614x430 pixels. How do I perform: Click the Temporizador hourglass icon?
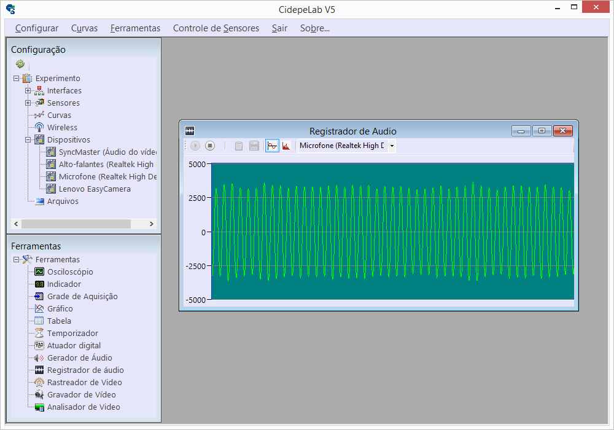[39, 334]
